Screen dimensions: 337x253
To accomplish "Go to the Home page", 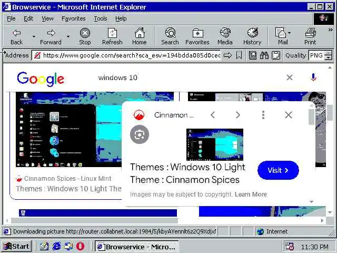I will [140, 36].
